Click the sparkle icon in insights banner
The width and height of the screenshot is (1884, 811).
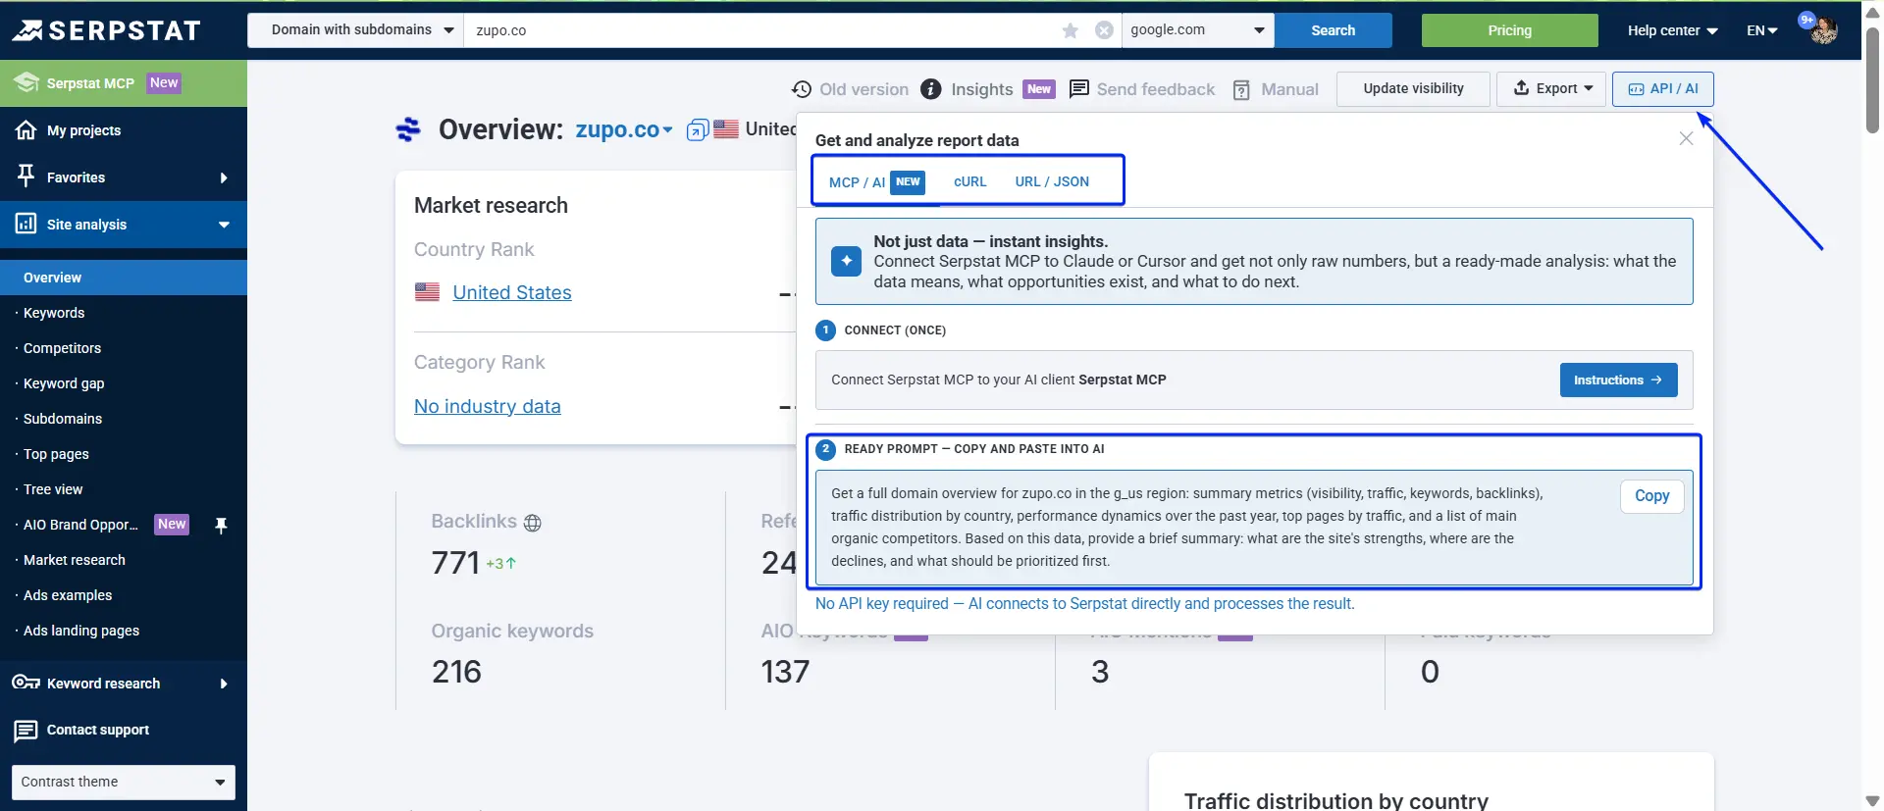point(846,261)
